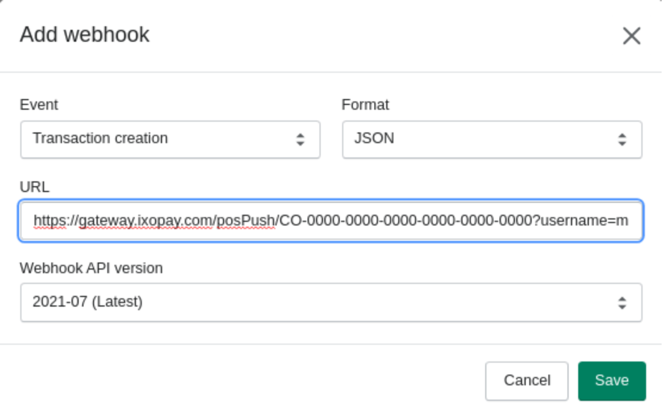Click the "Format" field label

(x=365, y=105)
